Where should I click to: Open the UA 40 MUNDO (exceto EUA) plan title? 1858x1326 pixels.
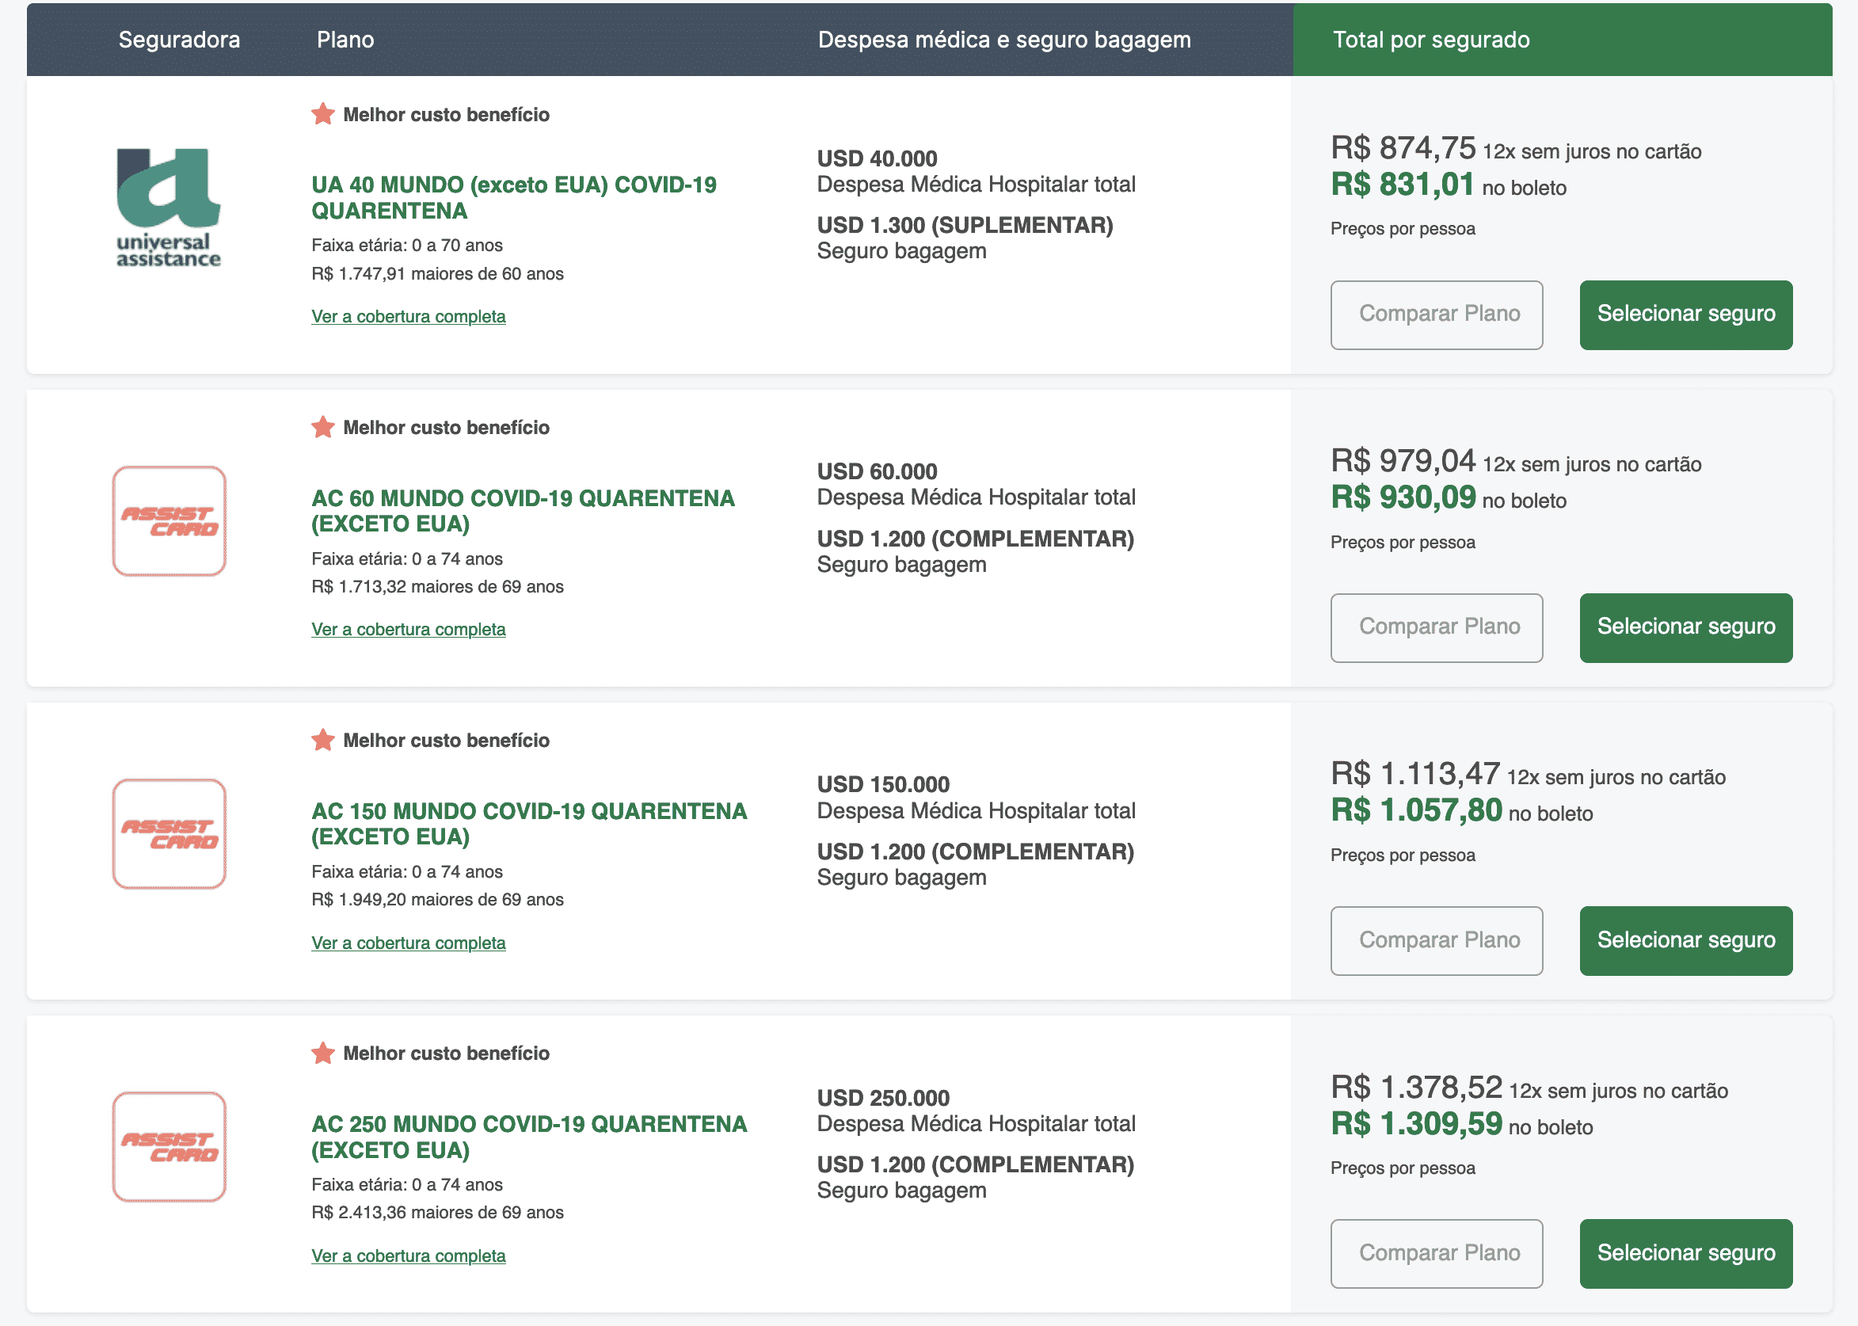513,197
